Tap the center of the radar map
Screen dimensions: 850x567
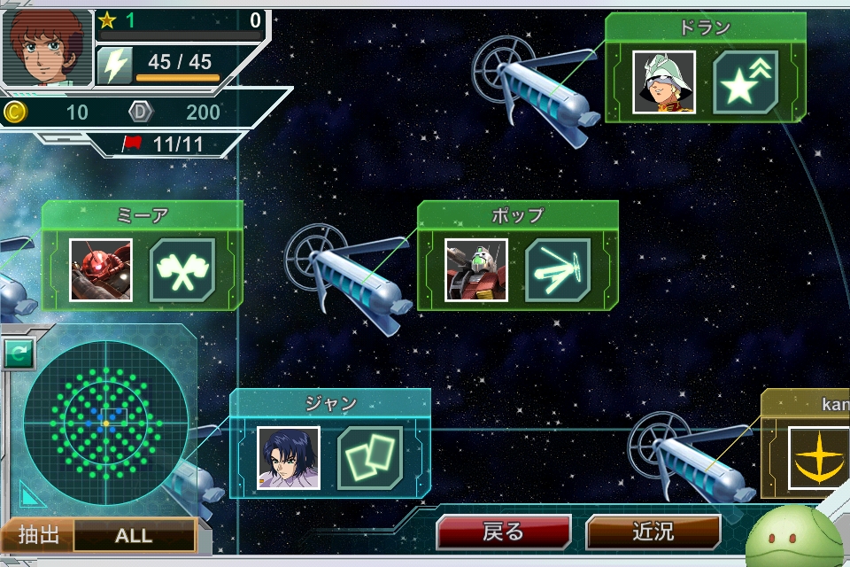click(x=106, y=422)
